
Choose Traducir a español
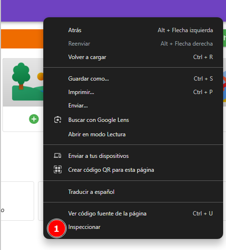click(133, 192)
